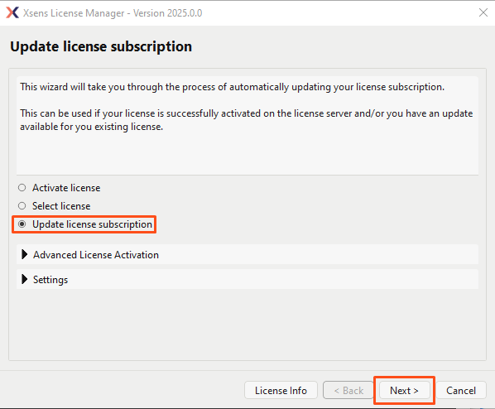Screen dimensions: 495x409
Task: Click the 'Update license subscription' page heading
Action: [101, 46]
